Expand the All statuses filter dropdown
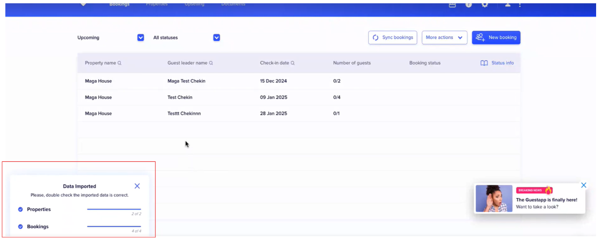 217,38
